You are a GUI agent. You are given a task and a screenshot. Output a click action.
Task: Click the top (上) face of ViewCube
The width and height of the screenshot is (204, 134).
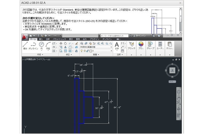point(172,70)
